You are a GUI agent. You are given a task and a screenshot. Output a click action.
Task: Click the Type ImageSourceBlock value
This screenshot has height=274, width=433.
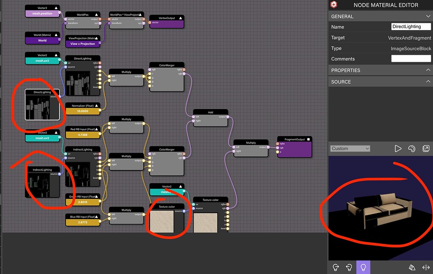[x=411, y=49]
